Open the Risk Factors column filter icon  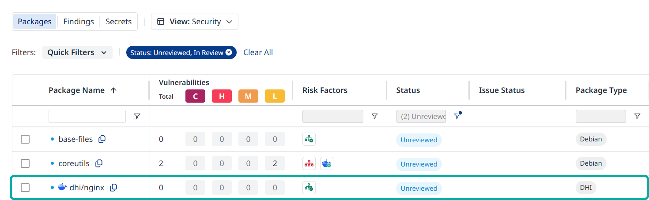374,116
